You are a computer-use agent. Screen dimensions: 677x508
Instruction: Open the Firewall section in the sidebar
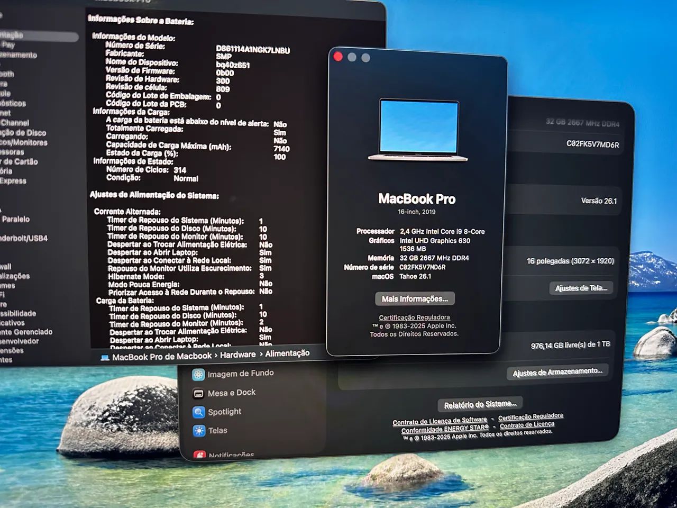click(6, 266)
